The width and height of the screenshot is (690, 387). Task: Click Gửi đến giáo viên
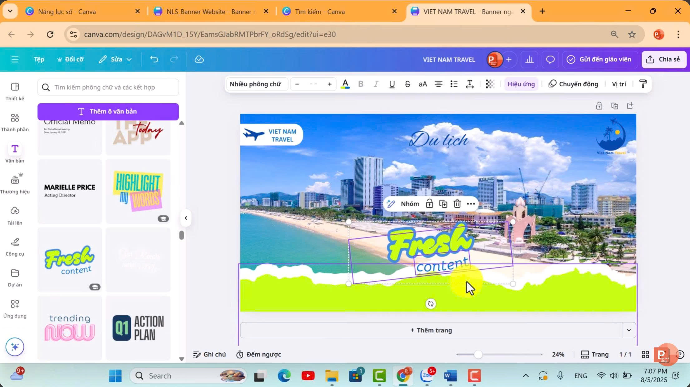click(x=599, y=59)
